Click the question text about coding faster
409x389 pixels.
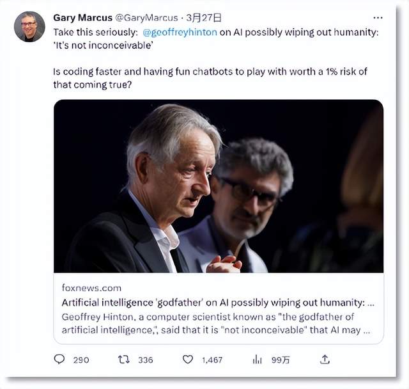coord(204,72)
